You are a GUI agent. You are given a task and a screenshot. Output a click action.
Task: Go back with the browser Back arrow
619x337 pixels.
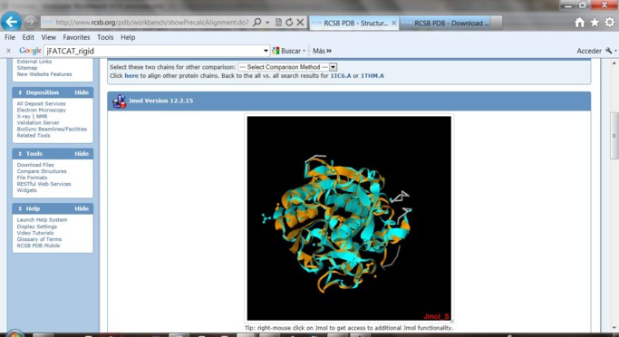click(11, 22)
